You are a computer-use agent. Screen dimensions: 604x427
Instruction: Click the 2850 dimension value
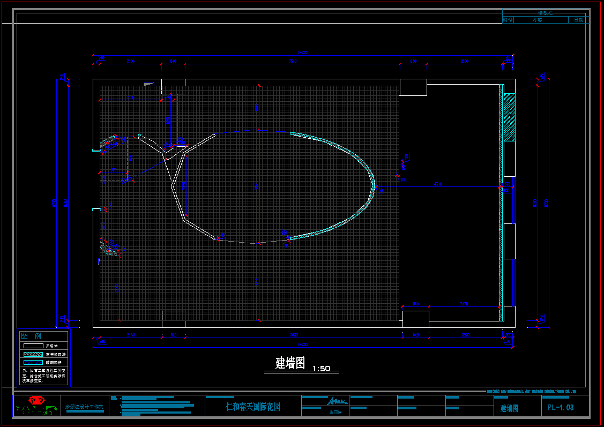tap(465, 61)
